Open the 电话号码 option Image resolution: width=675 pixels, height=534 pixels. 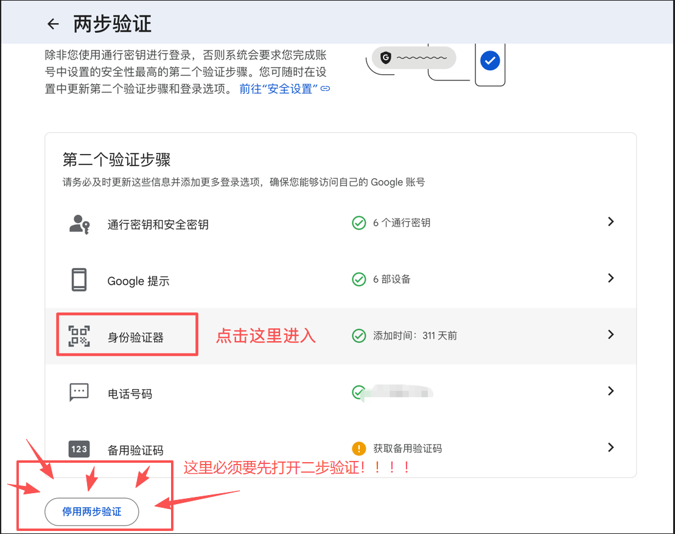[340, 393]
